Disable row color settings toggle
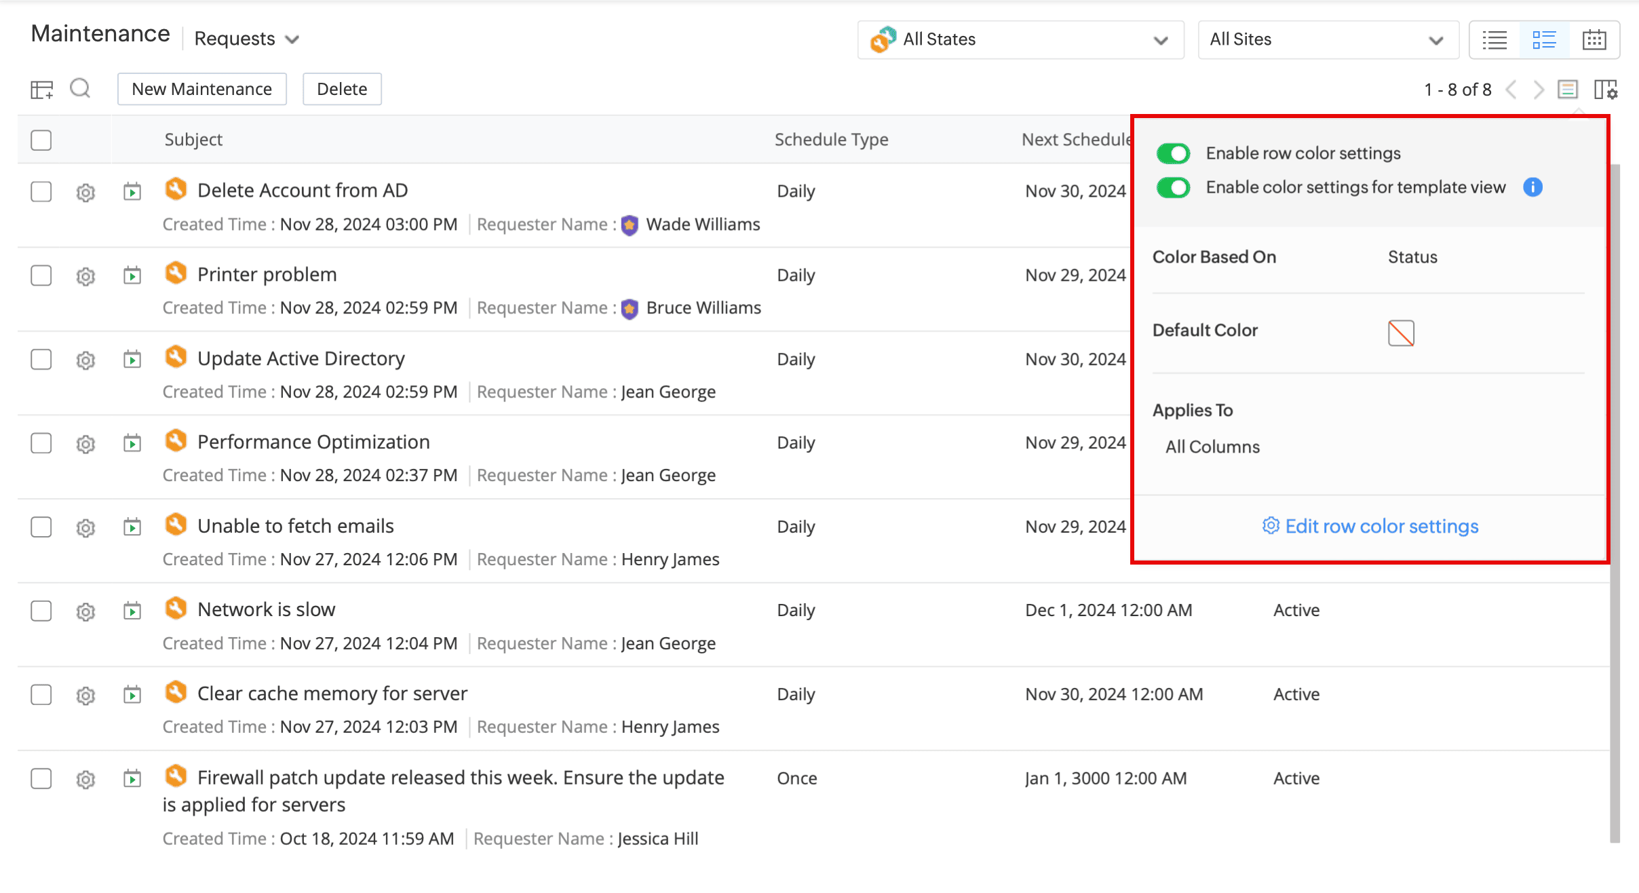 point(1174,153)
